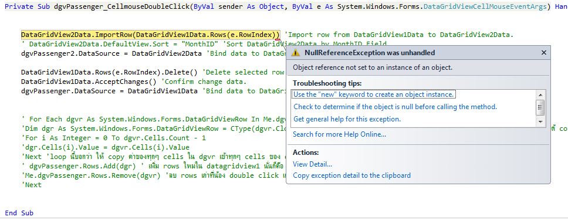568x220 pixels.
Task: Click the troubleshooting tips scrollbar thumb
Action: 540,107
